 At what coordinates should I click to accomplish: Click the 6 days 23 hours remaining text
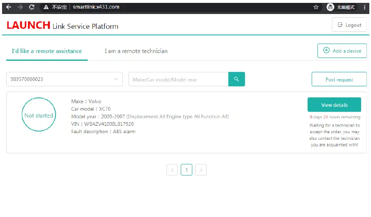click(335, 117)
